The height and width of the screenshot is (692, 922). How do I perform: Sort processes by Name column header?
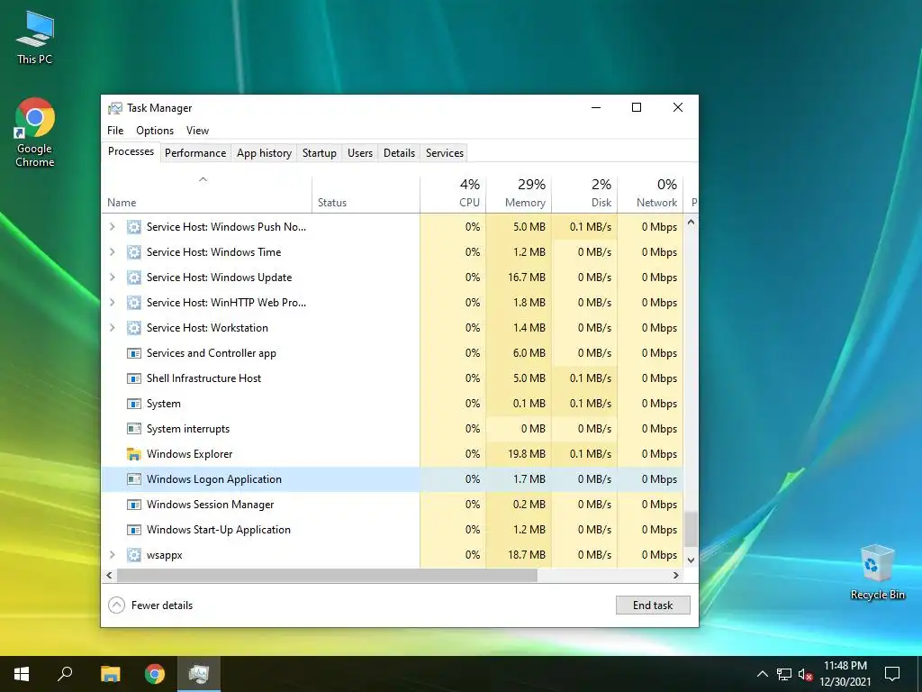point(206,195)
